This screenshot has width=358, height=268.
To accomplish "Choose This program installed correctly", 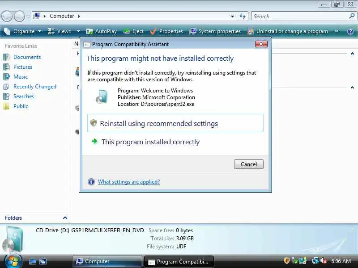I will pyautogui.click(x=175, y=142).
